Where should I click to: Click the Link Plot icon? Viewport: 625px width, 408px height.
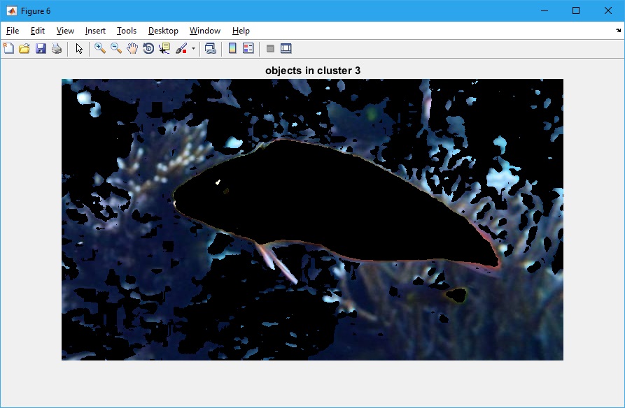[210, 48]
